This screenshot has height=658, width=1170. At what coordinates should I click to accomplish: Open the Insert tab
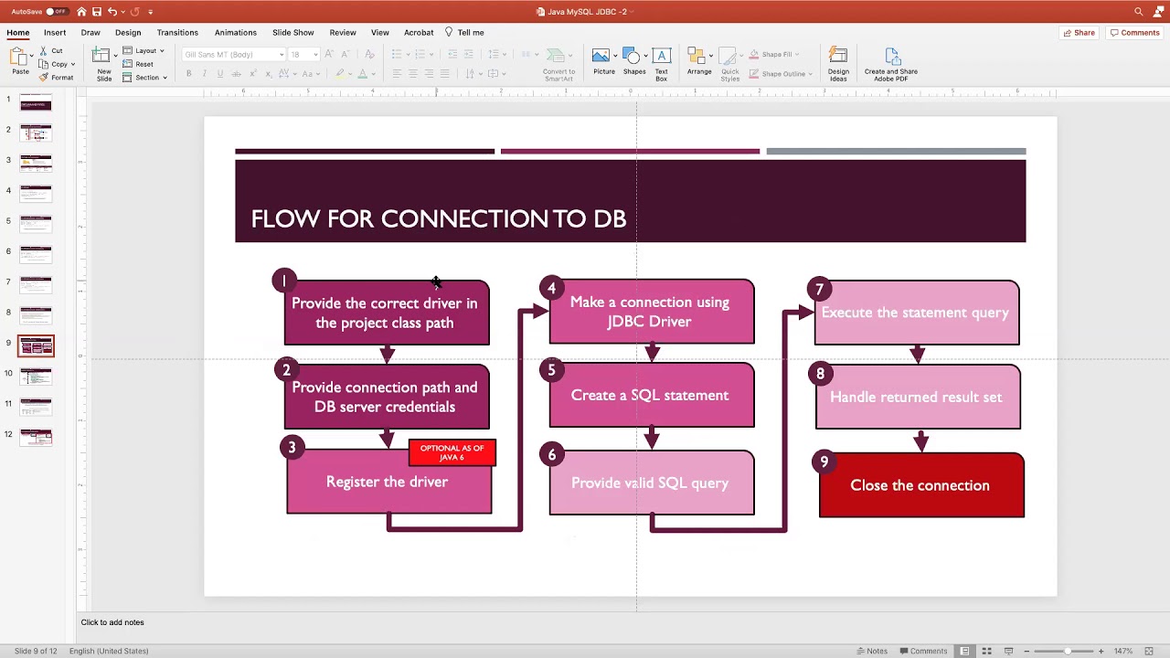click(x=55, y=32)
